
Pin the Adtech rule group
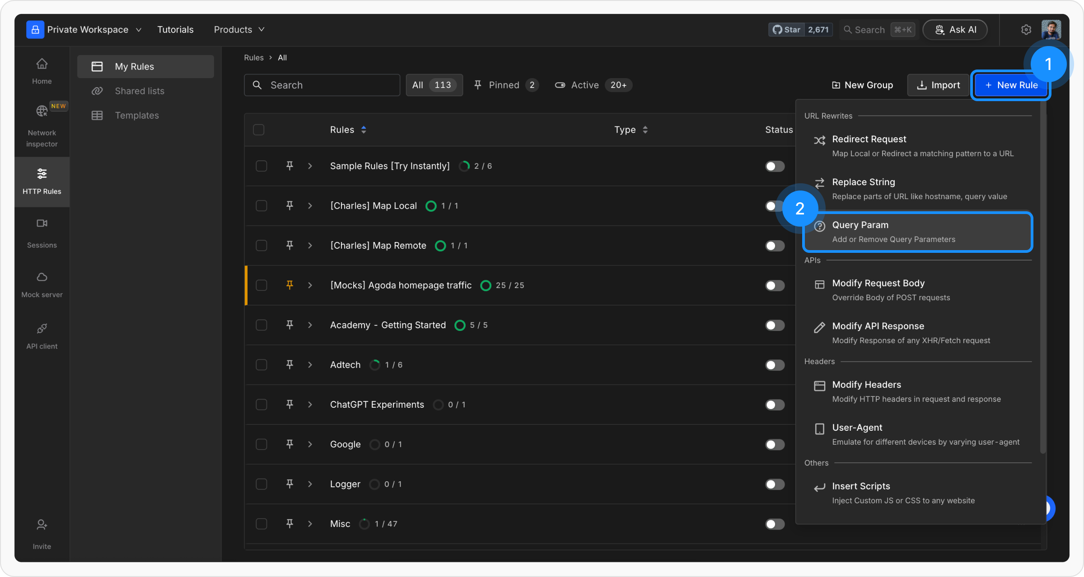coord(290,364)
